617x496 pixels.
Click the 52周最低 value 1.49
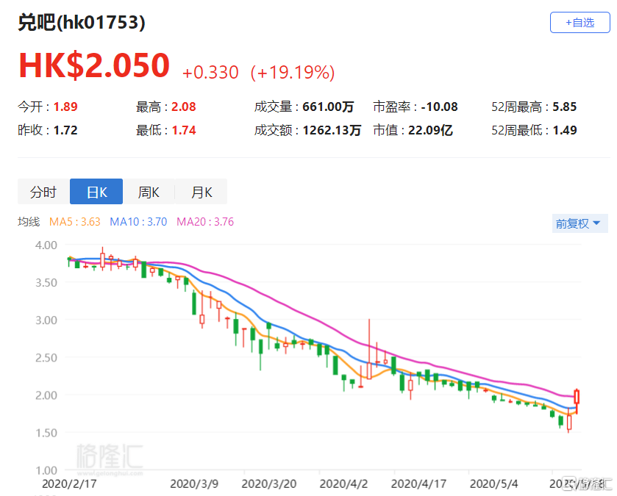(x=565, y=130)
